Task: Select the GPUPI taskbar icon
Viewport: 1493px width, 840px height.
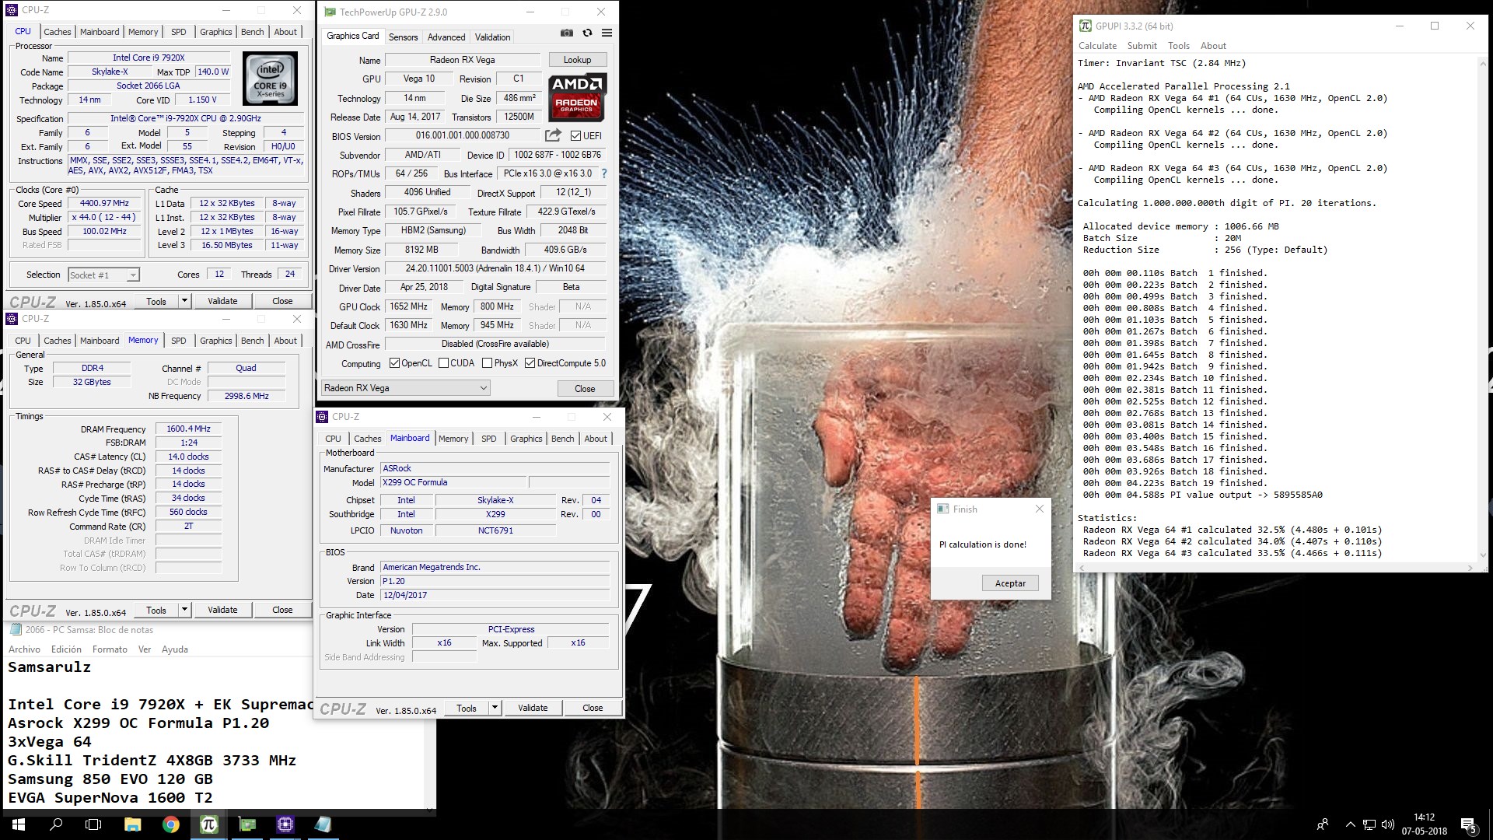Action: coord(208,824)
